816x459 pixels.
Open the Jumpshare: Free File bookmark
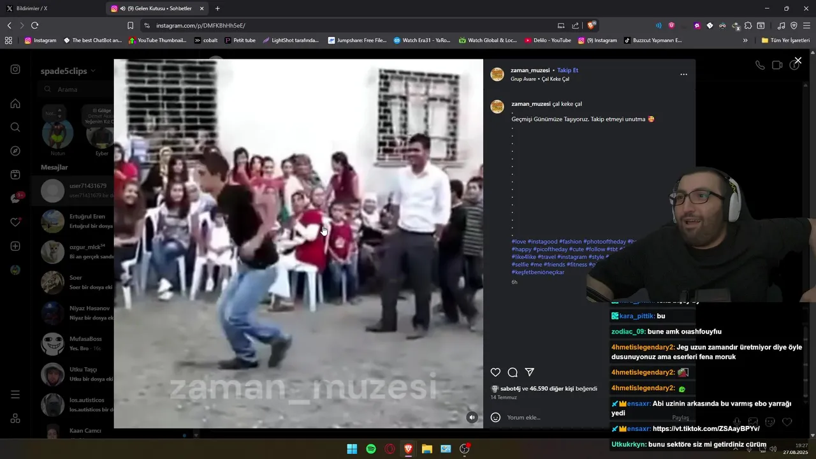(357, 40)
